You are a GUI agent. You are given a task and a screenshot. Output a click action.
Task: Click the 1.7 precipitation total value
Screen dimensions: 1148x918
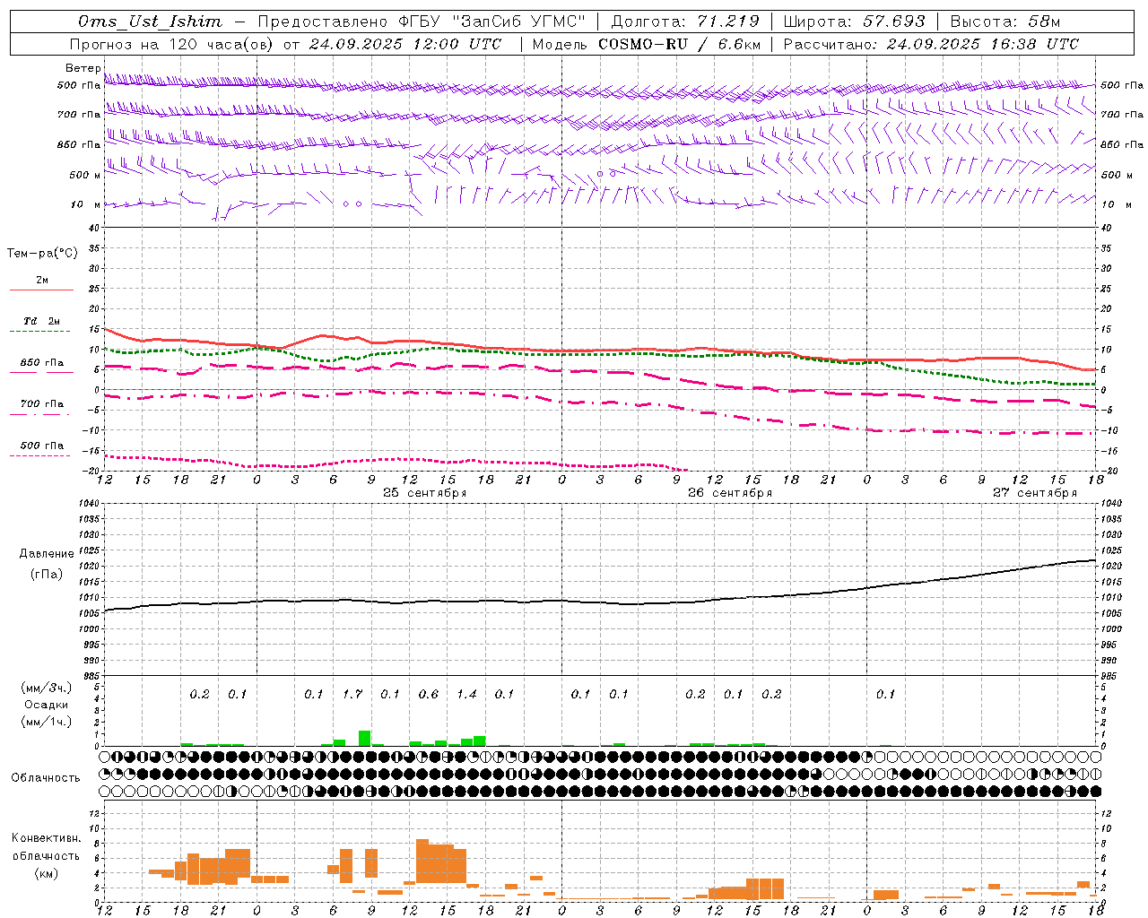coord(352,694)
